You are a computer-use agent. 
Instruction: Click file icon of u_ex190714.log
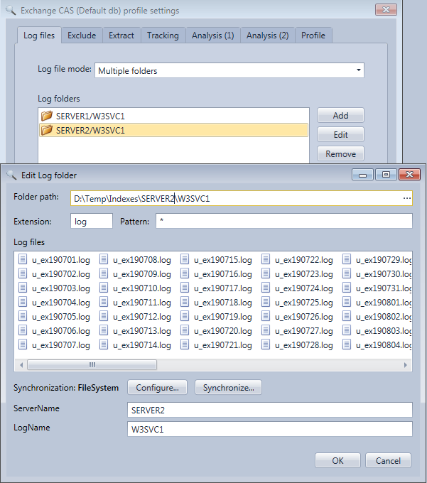tap(104, 344)
